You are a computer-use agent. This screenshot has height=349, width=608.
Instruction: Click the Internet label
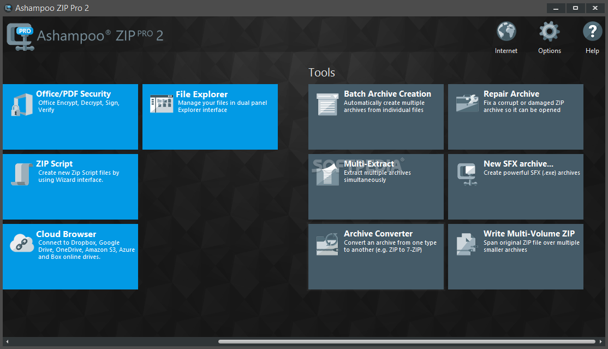tap(506, 51)
